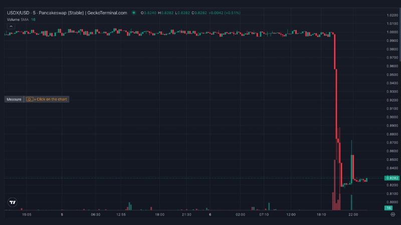Image resolution: width=401 pixels, height=225 pixels.
Task: Click price scale value 1.0200
Action: coord(392,15)
